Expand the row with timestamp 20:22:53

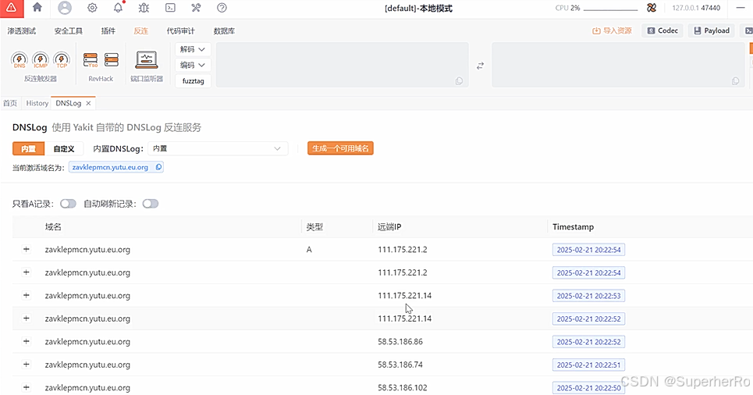pyautogui.click(x=27, y=295)
